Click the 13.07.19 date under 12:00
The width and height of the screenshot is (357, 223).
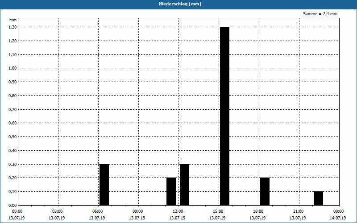(x=177, y=218)
